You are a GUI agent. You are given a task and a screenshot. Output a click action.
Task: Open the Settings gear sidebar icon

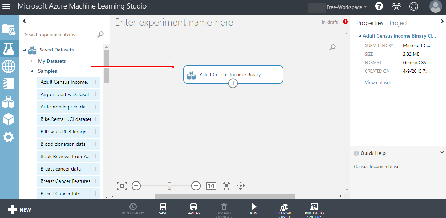point(9,137)
